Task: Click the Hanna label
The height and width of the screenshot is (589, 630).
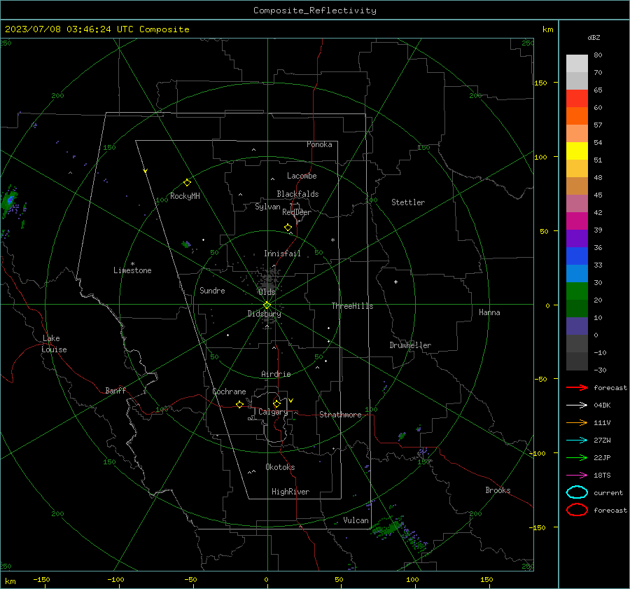Action: [489, 312]
